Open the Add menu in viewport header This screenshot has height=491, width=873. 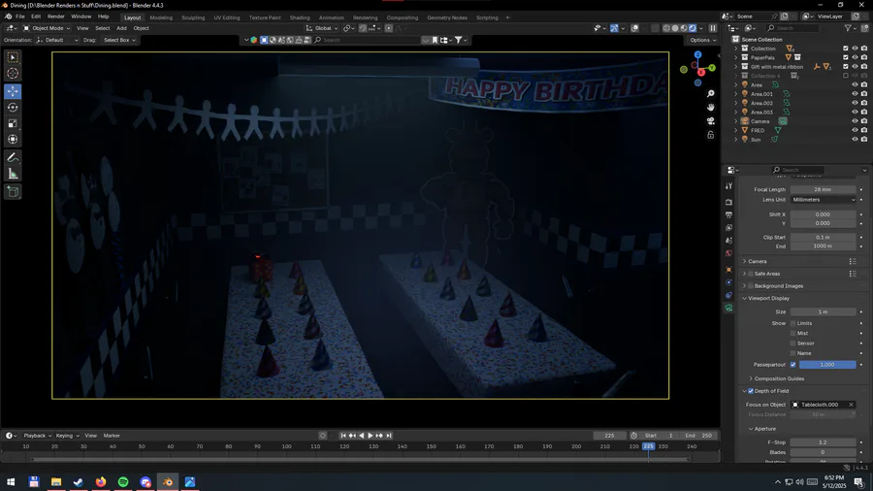[x=121, y=28]
